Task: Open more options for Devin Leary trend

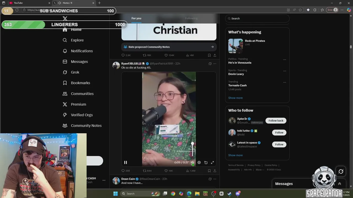Action: pyautogui.click(x=285, y=71)
